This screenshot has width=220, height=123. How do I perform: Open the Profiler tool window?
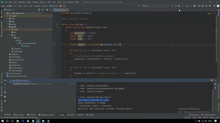pyautogui.click(x=71, y=115)
